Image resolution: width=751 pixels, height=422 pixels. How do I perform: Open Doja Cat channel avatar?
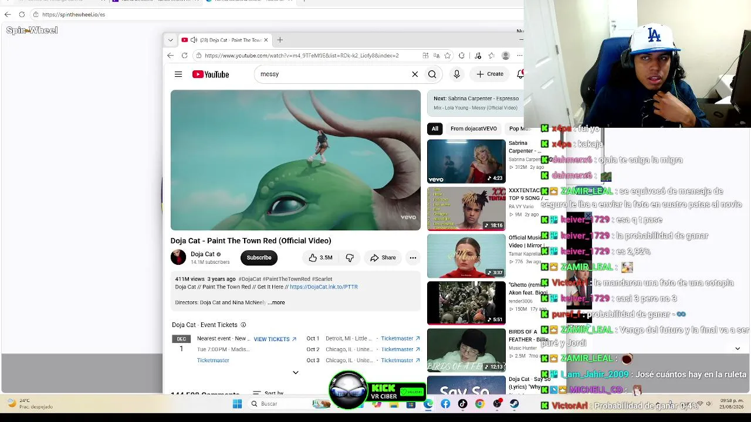pyautogui.click(x=178, y=257)
